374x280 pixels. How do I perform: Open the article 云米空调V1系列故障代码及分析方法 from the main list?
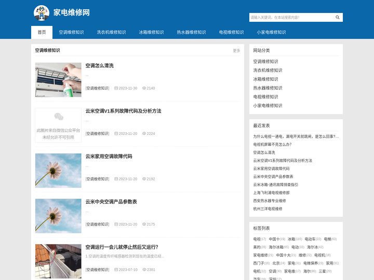pyautogui.click(x=123, y=111)
